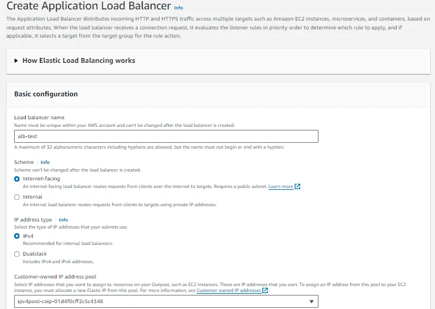Open the IP address type Info link

pos(63,220)
